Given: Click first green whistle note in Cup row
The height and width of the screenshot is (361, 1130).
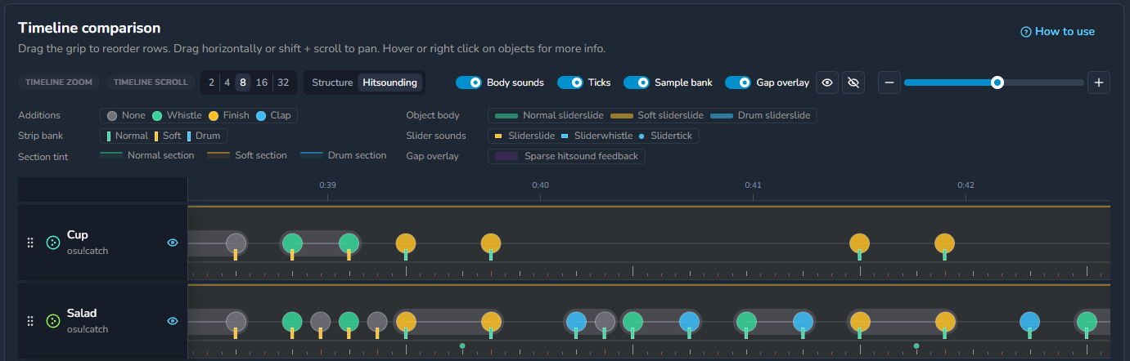Looking at the screenshot, I should 292,243.
